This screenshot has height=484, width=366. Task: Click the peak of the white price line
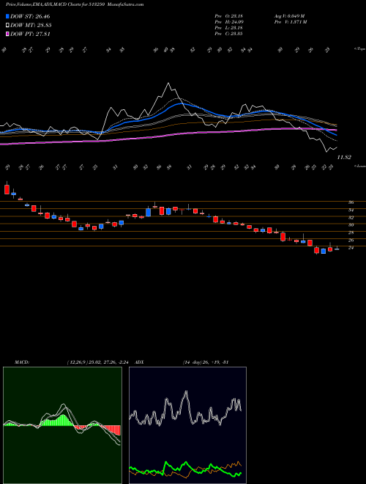(168, 84)
